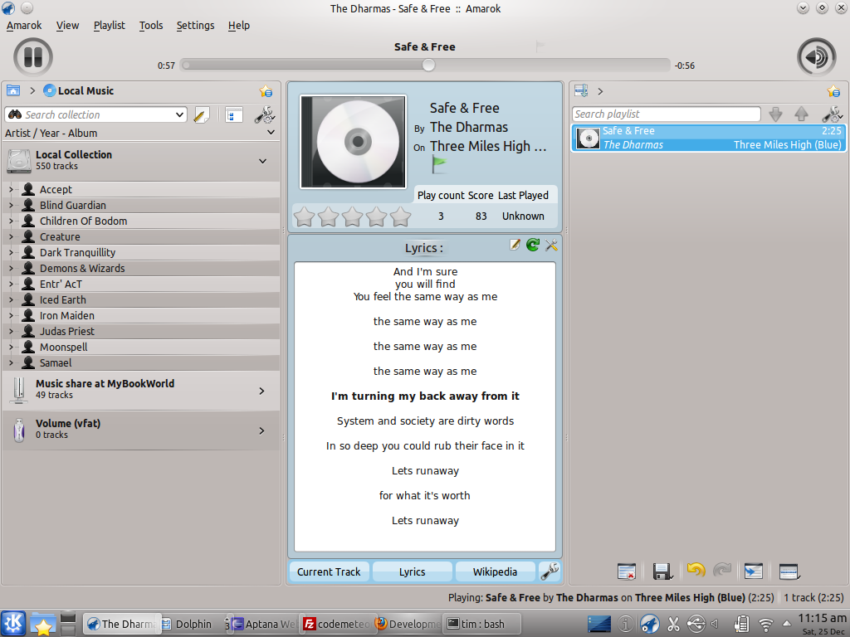Undo the last playlist change
The height and width of the screenshot is (637, 850).
tap(696, 570)
